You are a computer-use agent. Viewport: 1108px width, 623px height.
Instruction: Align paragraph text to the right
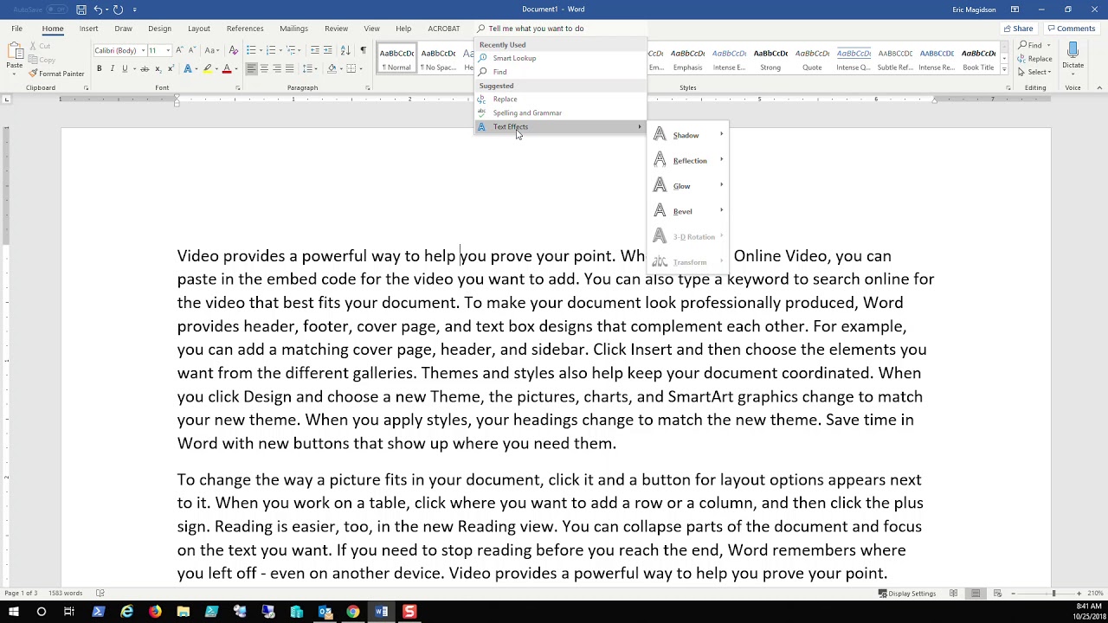pos(277,68)
